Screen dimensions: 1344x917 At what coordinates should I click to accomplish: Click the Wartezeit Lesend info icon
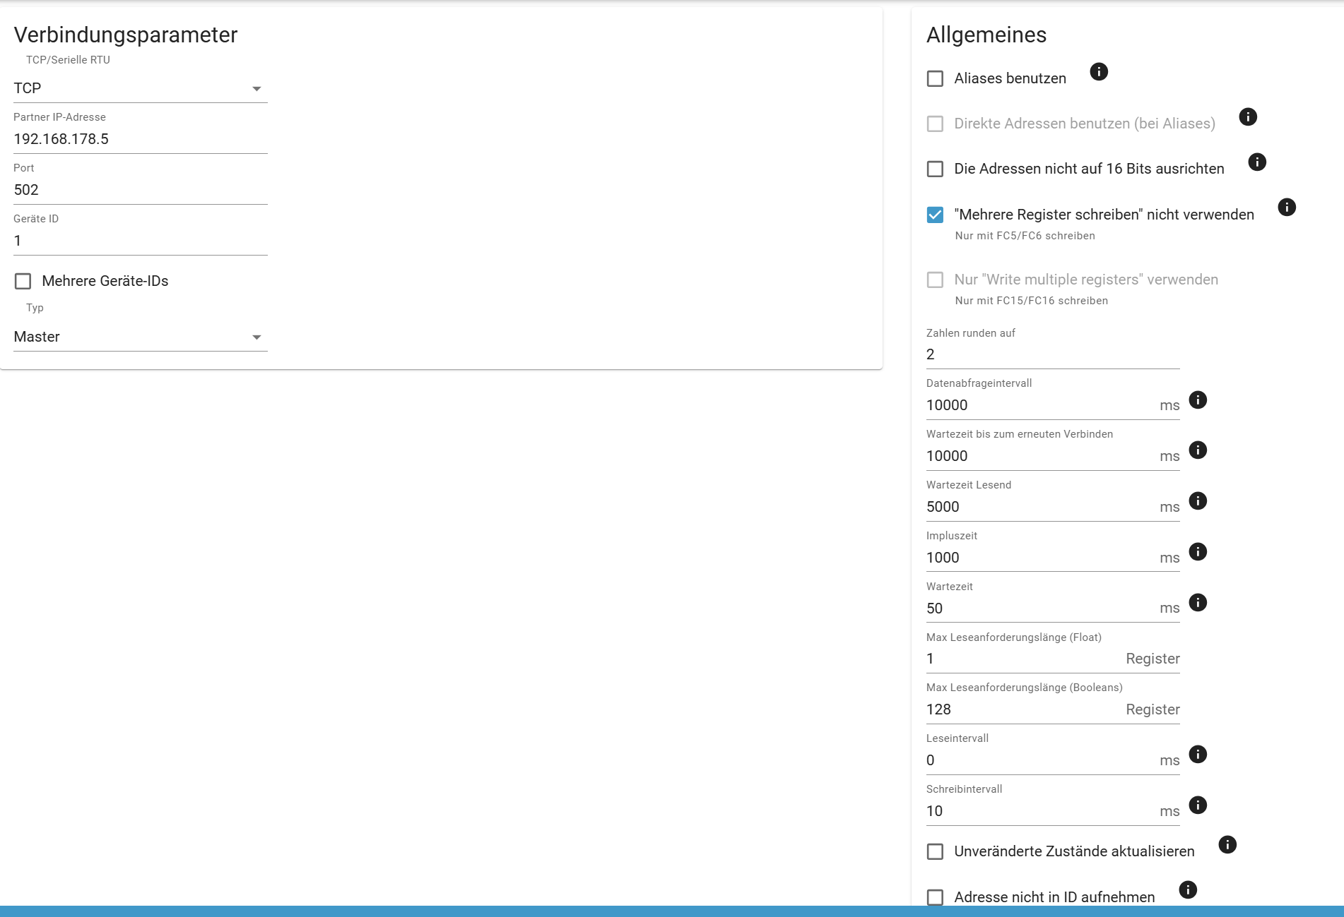tap(1198, 501)
